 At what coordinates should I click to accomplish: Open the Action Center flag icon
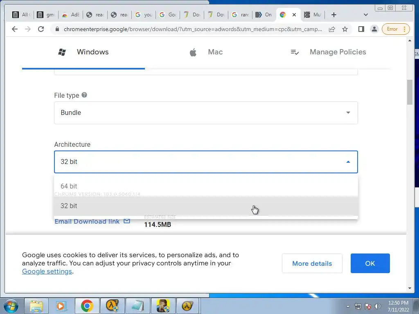click(368, 306)
